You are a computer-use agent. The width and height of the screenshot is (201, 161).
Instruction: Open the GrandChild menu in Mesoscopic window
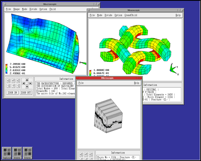131,15
